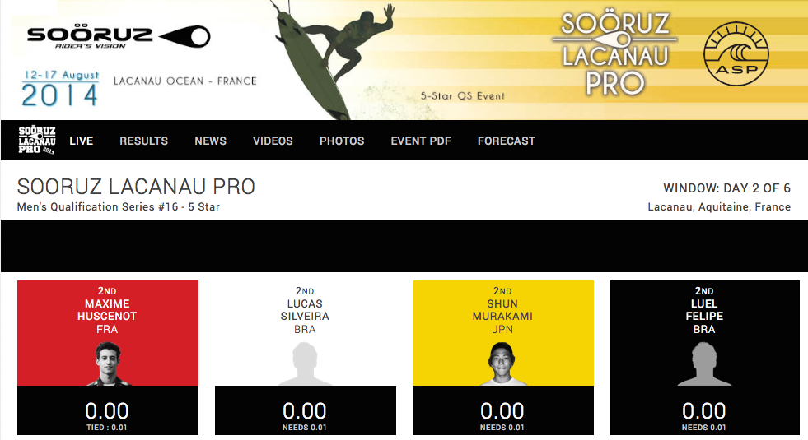The image size is (808, 440).
Task: Click Shun Murakami's profile photo
Action: pos(502,364)
